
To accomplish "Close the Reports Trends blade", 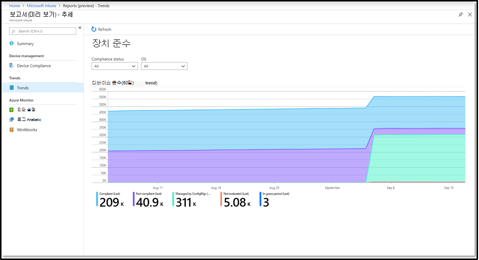I will (x=470, y=14).
